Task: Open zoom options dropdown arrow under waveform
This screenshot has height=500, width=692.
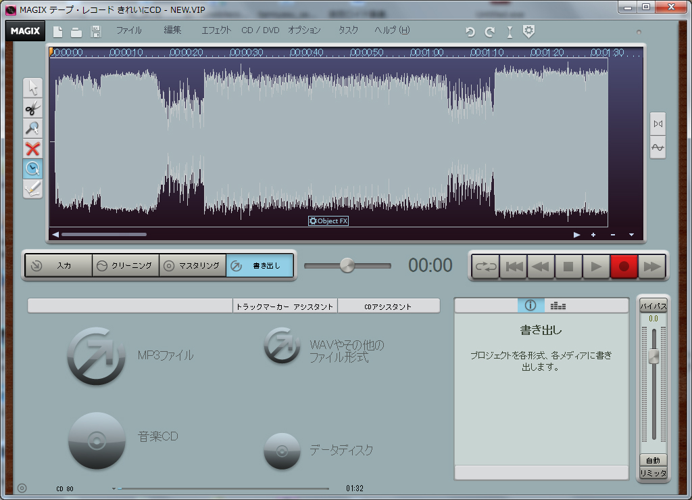Action: tap(632, 235)
